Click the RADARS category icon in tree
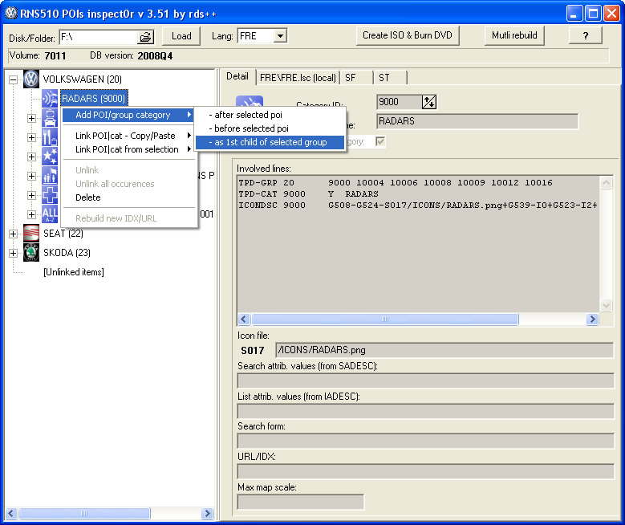This screenshot has width=625, height=525. coord(50,99)
